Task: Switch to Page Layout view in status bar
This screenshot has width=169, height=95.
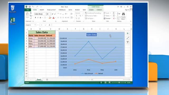Action: tap(105, 83)
